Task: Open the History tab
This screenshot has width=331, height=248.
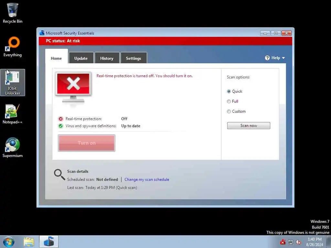Action: coord(107,58)
